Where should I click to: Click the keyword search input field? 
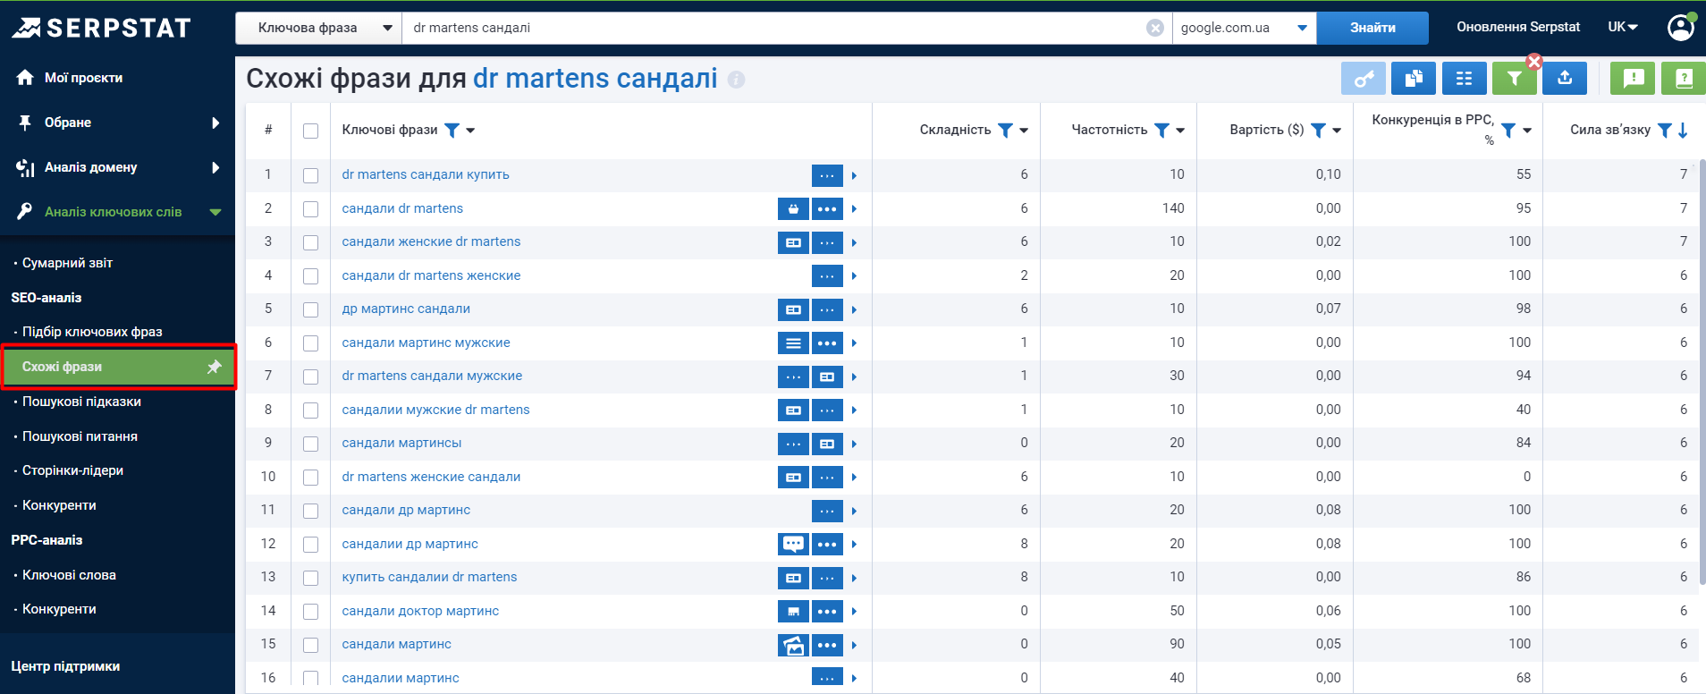click(x=773, y=28)
